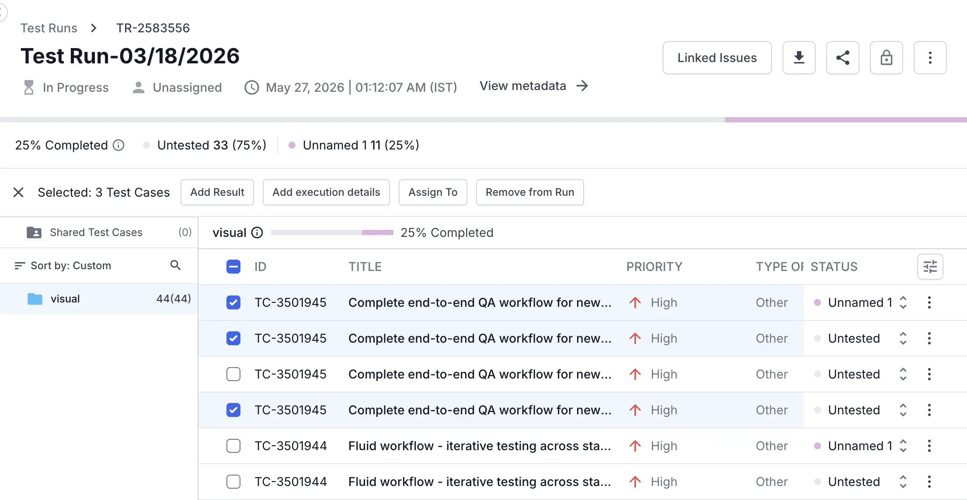Select Shared Test Cases in sidebar
Viewport: 967px width, 500px height.
coord(99,233)
